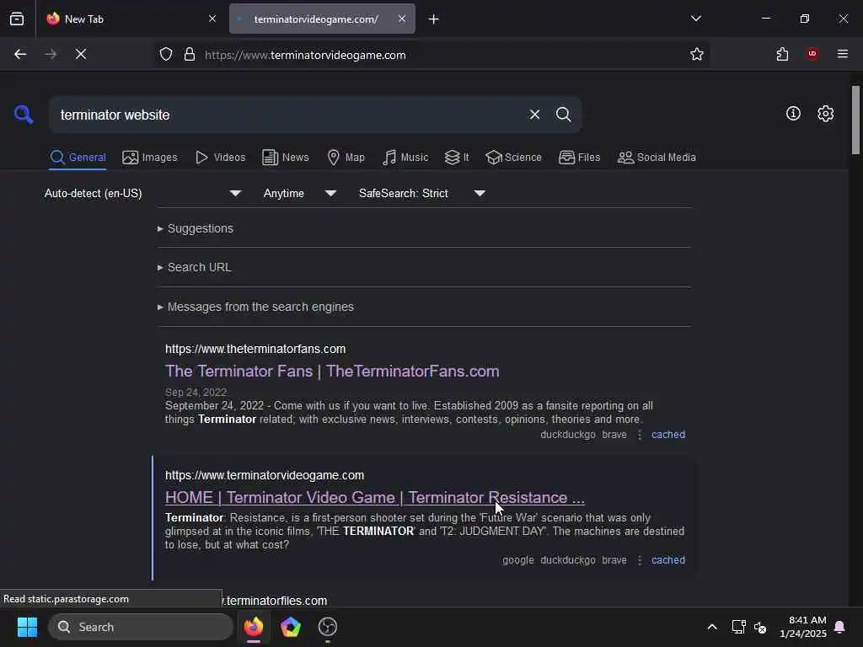Clear the search query with the X icon
The height and width of the screenshot is (647, 863).
(x=534, y=115)
